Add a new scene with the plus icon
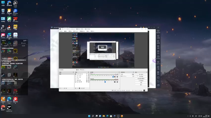The height and width of the screenshot is (118, 211). 60,88
